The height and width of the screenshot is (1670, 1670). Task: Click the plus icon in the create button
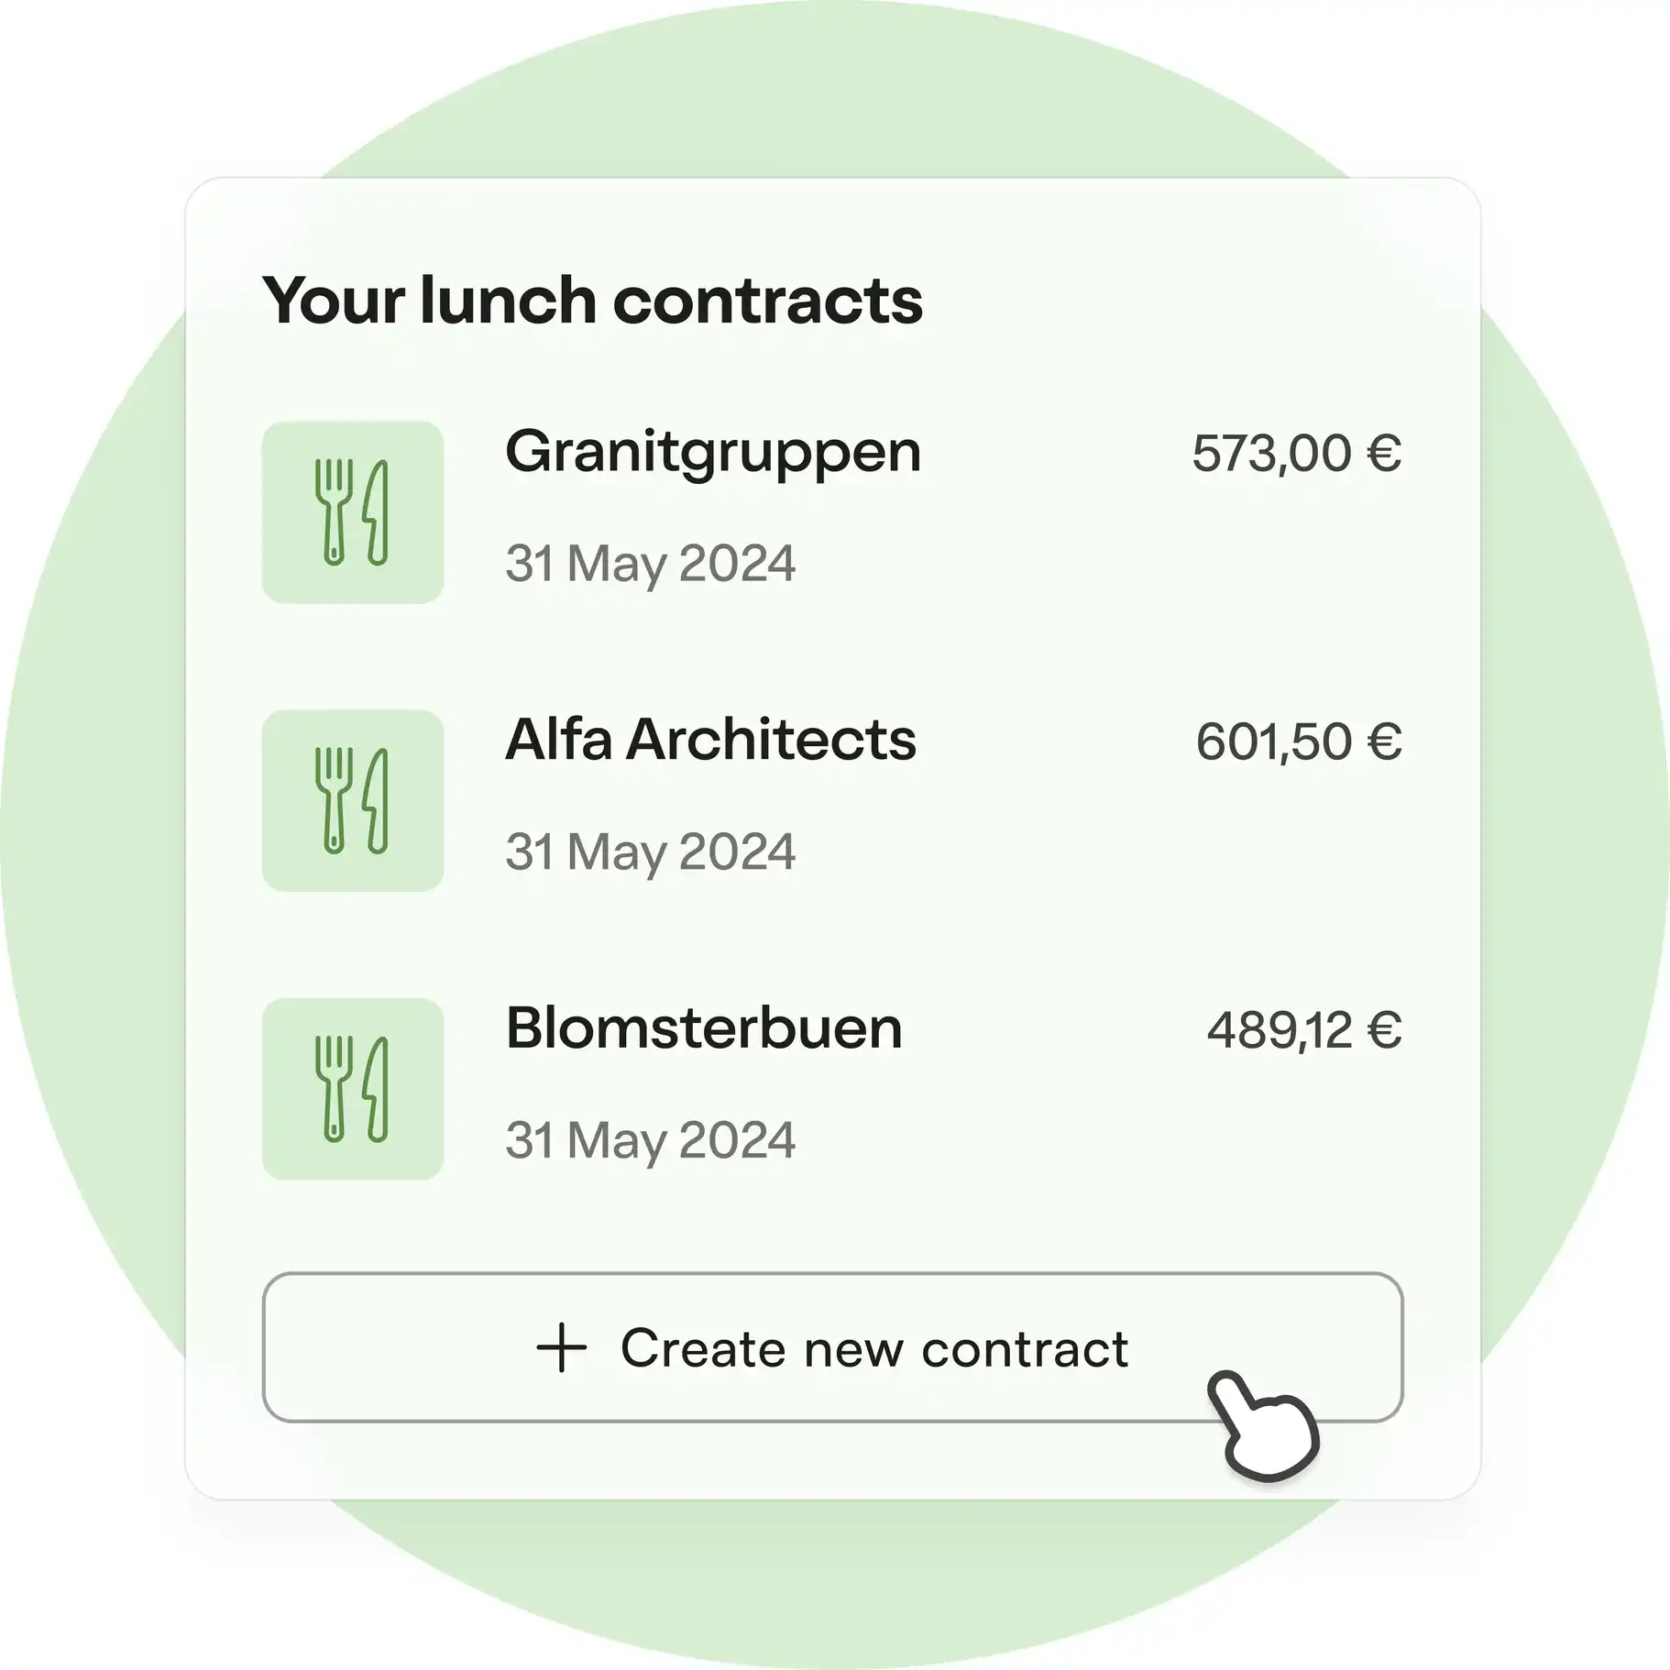point(561,1348)
